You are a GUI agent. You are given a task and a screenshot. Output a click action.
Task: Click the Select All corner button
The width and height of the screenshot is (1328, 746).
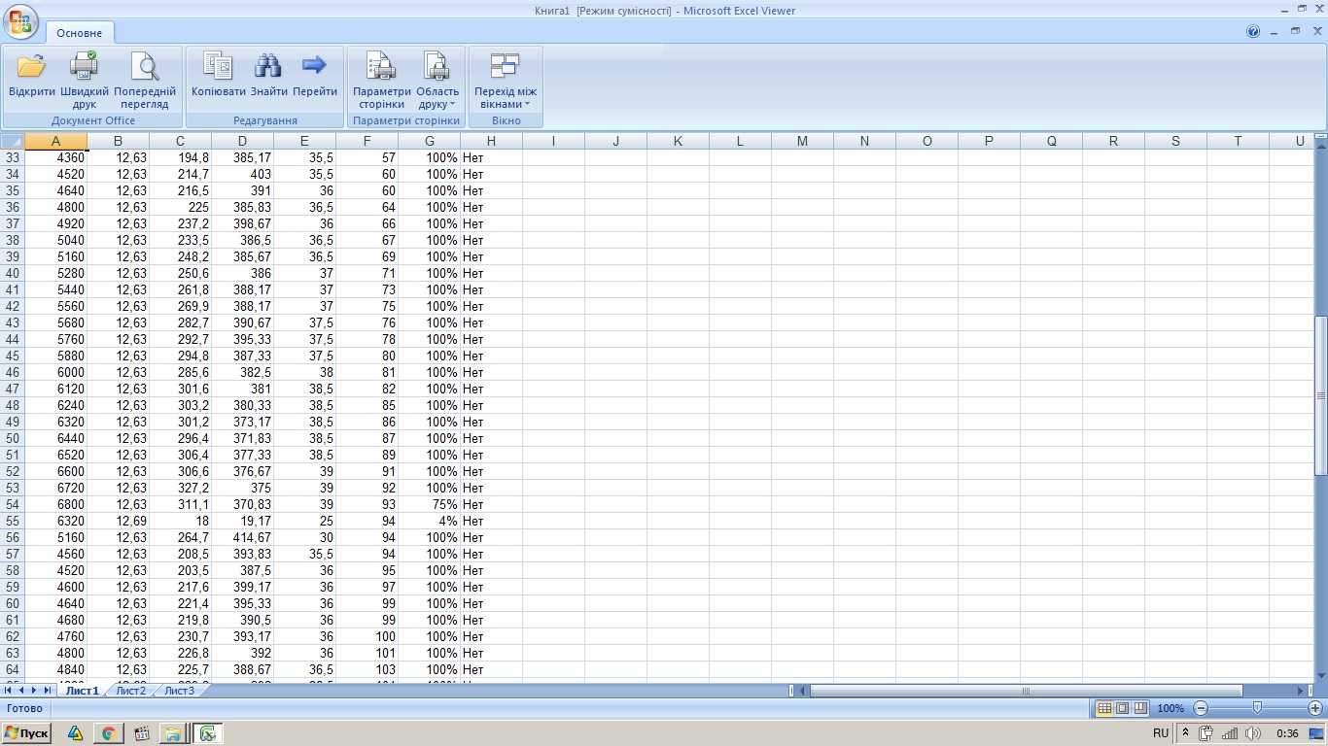point(12,141)
